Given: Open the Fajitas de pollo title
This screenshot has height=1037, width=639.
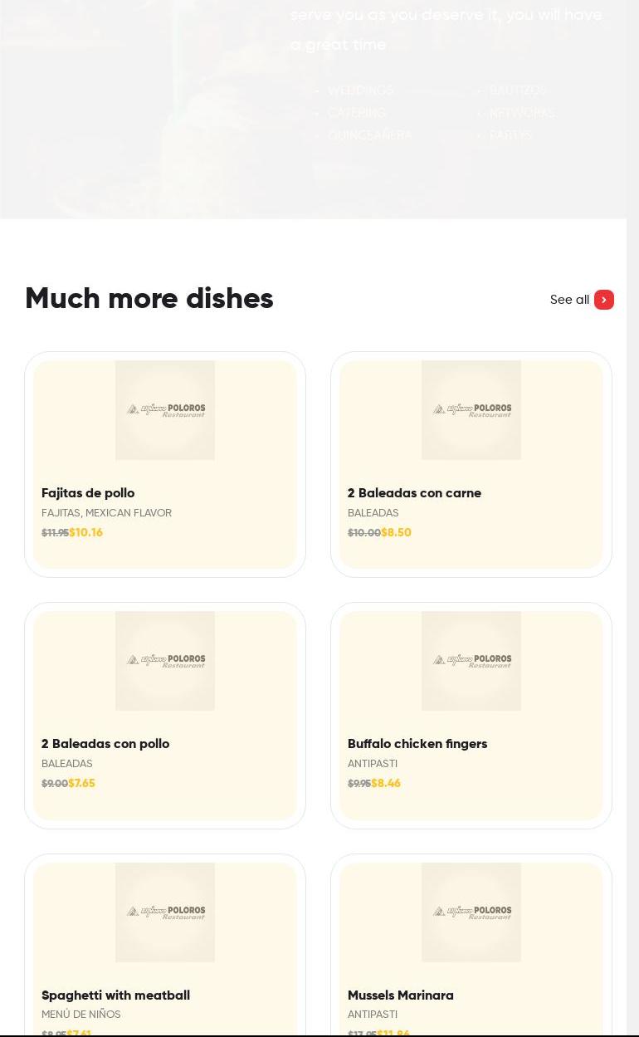Looking at the screenshot, I should click(88, 493).
